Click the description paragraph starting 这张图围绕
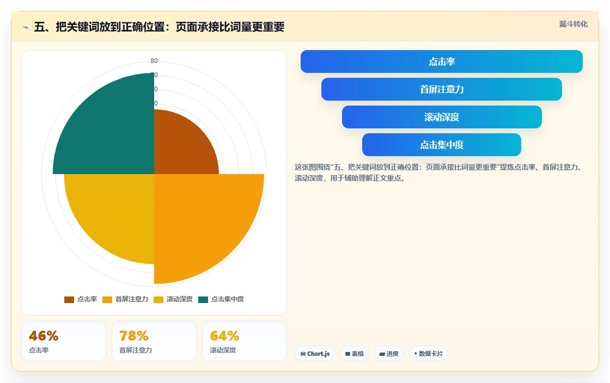 click(438, 172)
